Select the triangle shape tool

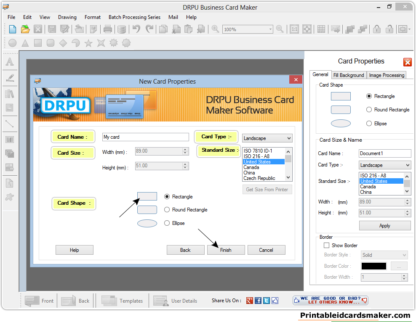pos(25,43)
